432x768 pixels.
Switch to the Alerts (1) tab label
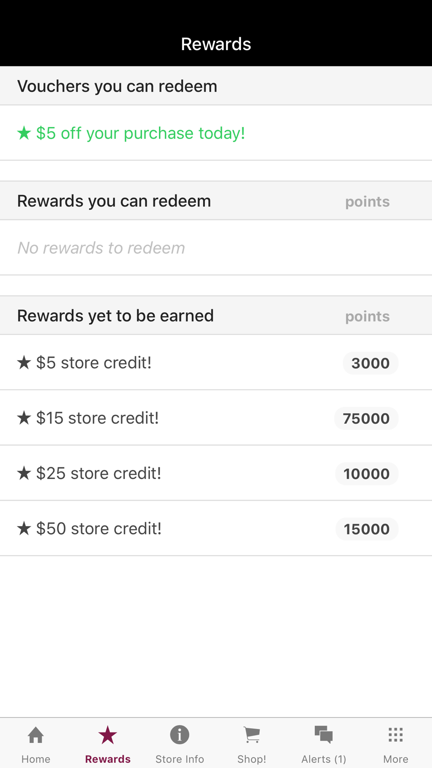tap(324, 759)
